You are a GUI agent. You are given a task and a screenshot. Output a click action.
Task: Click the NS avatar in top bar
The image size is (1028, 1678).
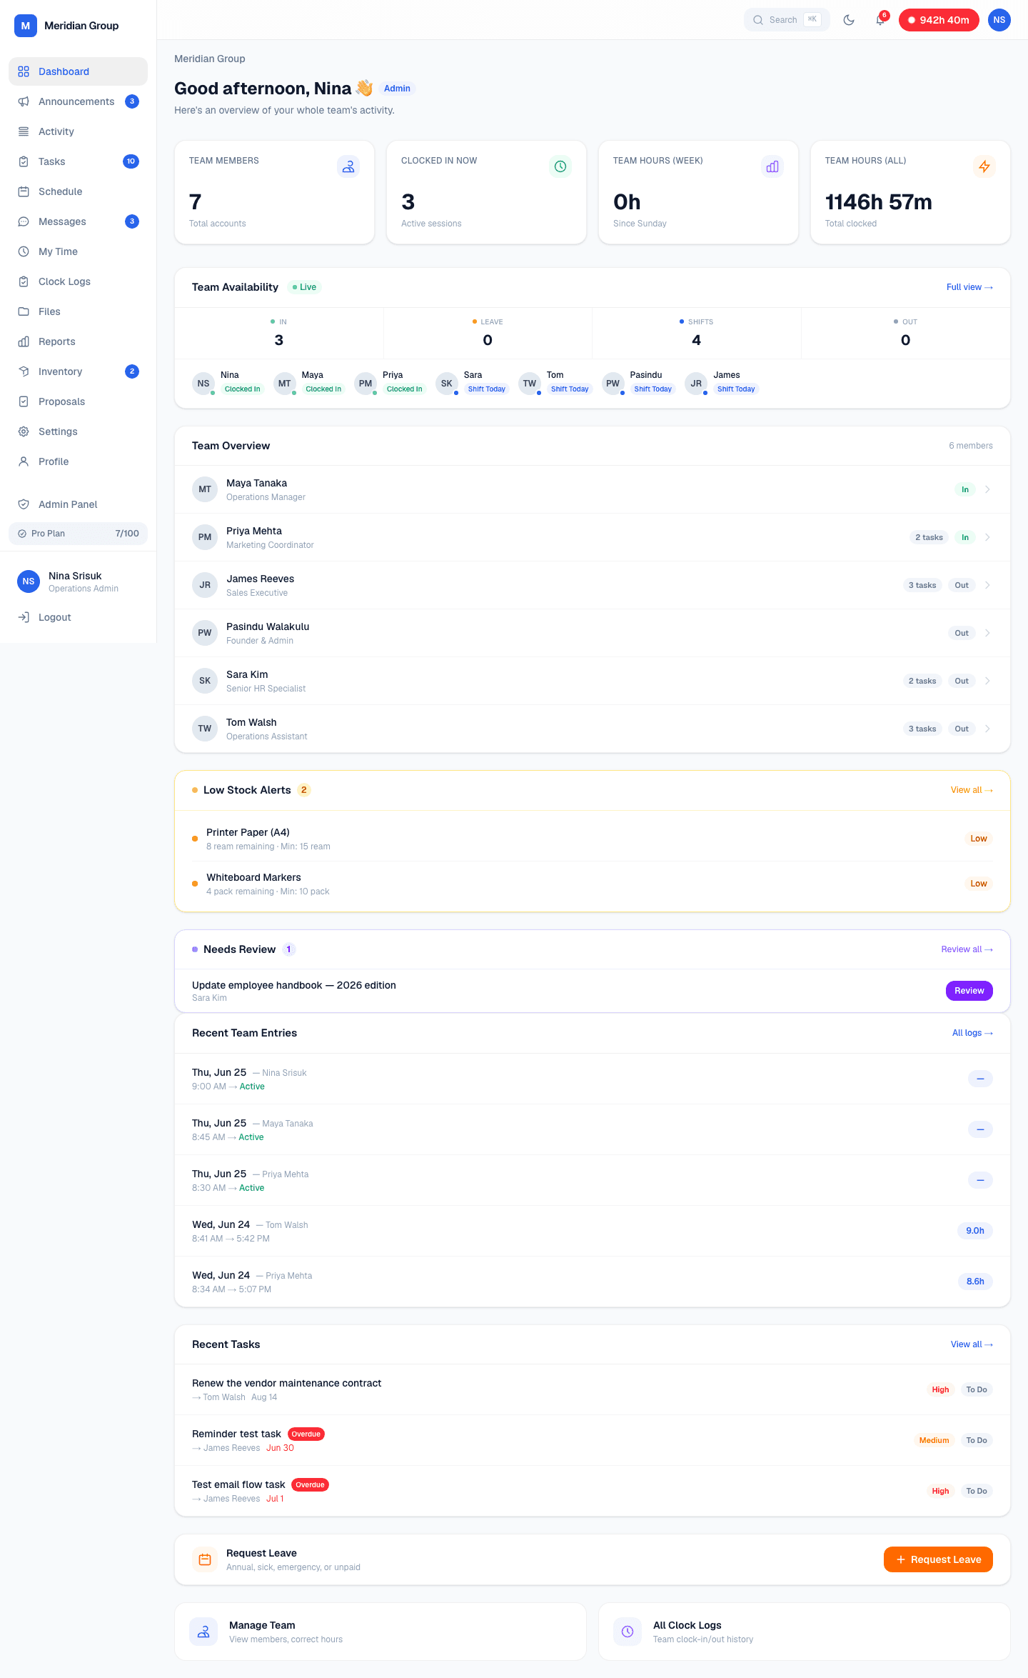[x=999, y=20]
